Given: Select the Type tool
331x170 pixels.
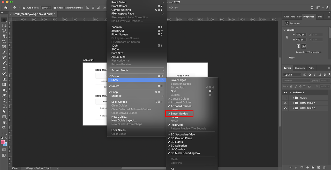Looking at the screenshot, I should [4, 106].
